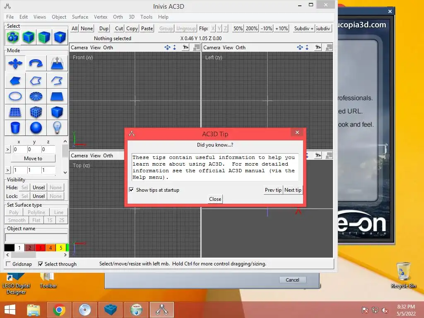Click pan icon in Front view header
This screenshot has width=424, height=318.
point(167,48)
